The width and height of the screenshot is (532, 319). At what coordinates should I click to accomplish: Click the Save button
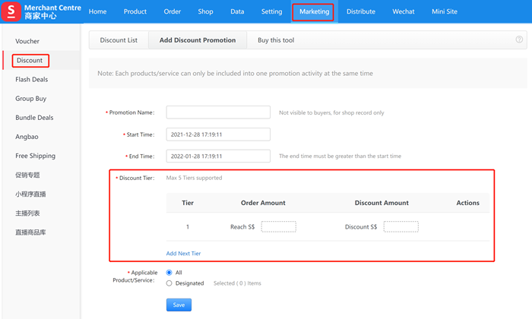(x=179, y=305)
